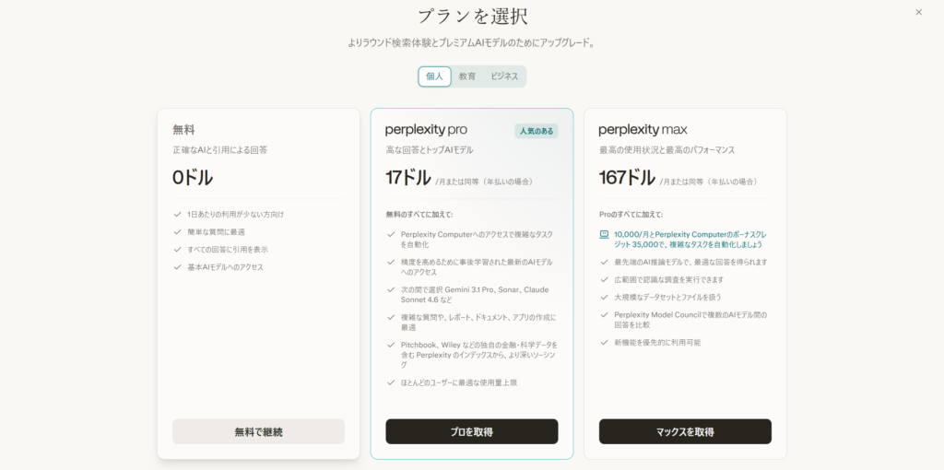Click the 無料で継続 button
Viewport: 944px width, 470px height.
(258, 431)
